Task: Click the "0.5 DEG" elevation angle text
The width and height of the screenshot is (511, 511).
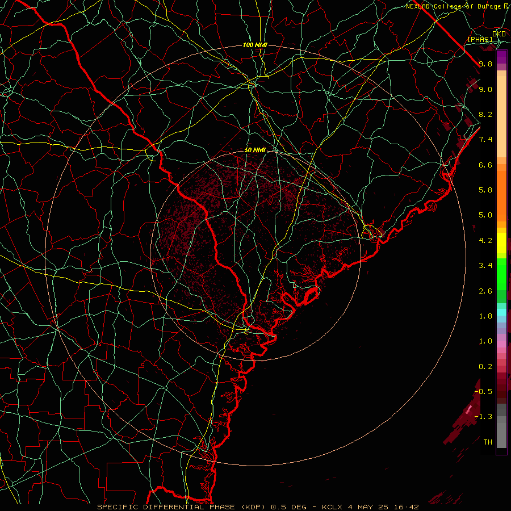Action: pos(289,507)
